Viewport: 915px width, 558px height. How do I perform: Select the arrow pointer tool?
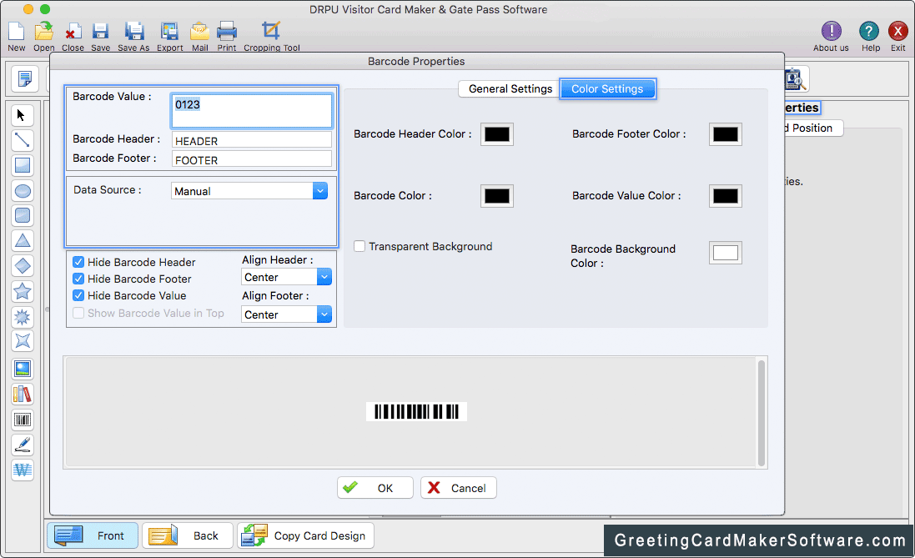pyautogui.click(x=23, y=116)
